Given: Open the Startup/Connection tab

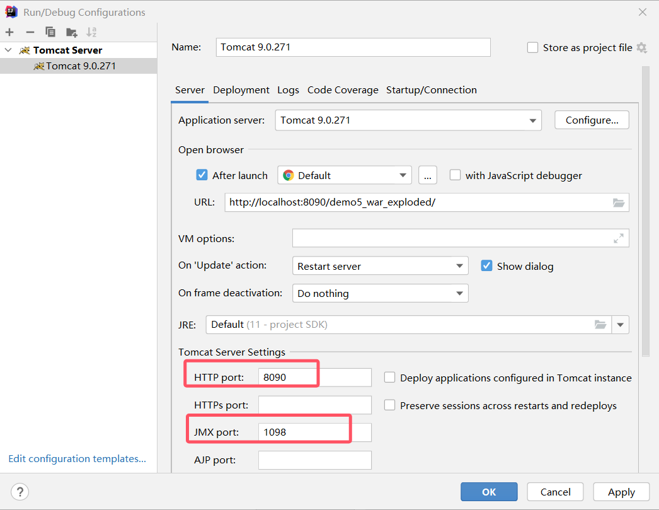Looking at the screenshot, I should tap(432, 90).
